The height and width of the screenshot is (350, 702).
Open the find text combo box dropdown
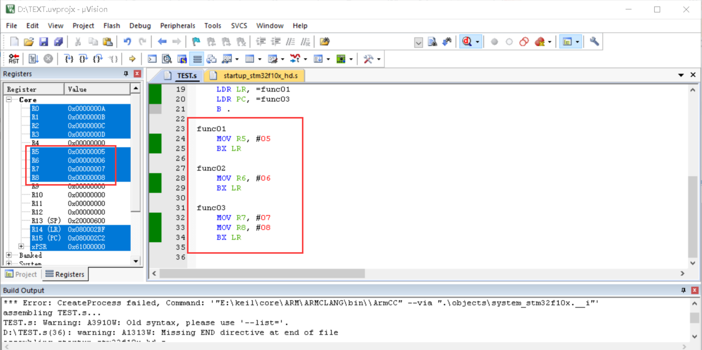coord(418,42)
